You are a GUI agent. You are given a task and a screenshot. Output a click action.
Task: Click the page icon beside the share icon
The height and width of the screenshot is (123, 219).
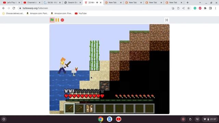coord(178,8)
